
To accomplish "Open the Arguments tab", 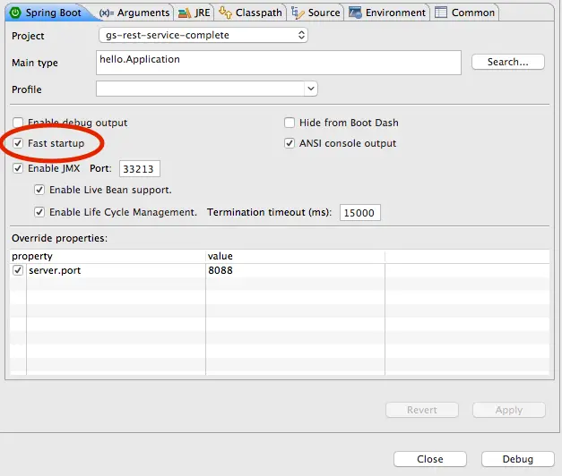I will click(134, 13).
